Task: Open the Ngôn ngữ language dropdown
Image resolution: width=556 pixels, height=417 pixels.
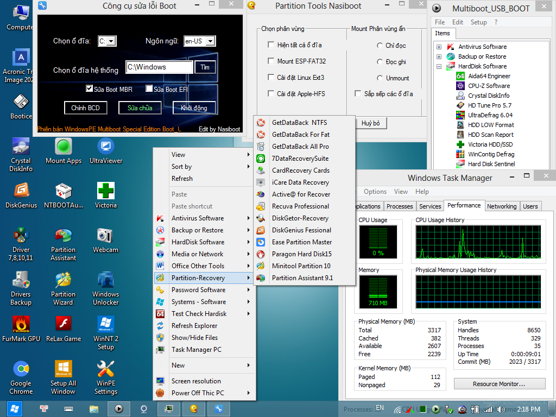Action: point(210,41)
